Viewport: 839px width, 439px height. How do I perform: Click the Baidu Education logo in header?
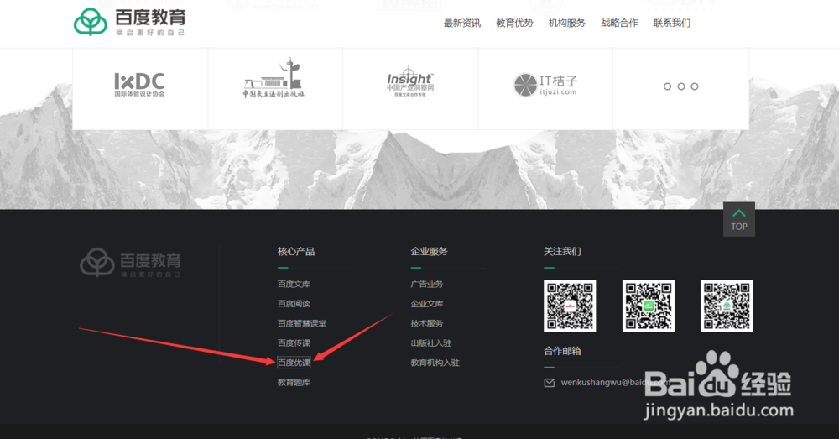click(129, 22)
